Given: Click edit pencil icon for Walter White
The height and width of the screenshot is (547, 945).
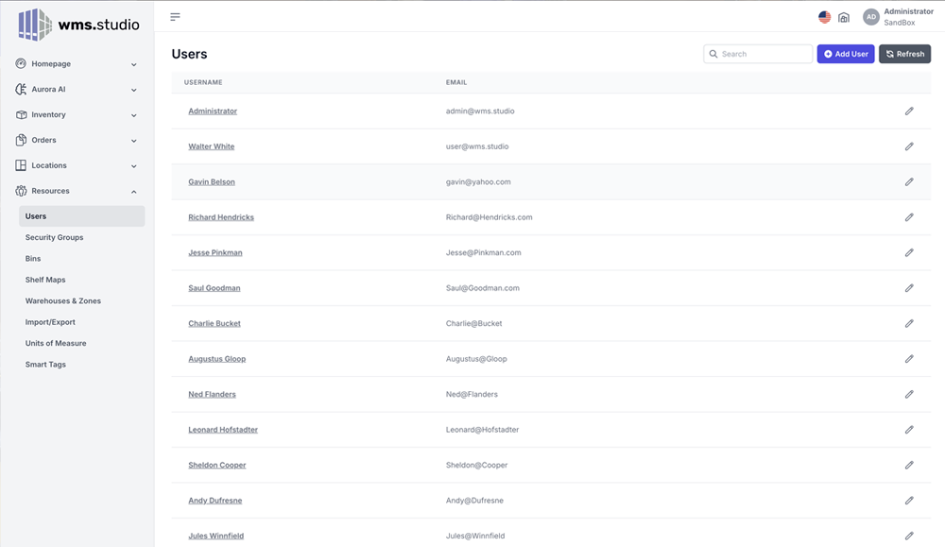Looking at the screenshot, I should [909, 146].
